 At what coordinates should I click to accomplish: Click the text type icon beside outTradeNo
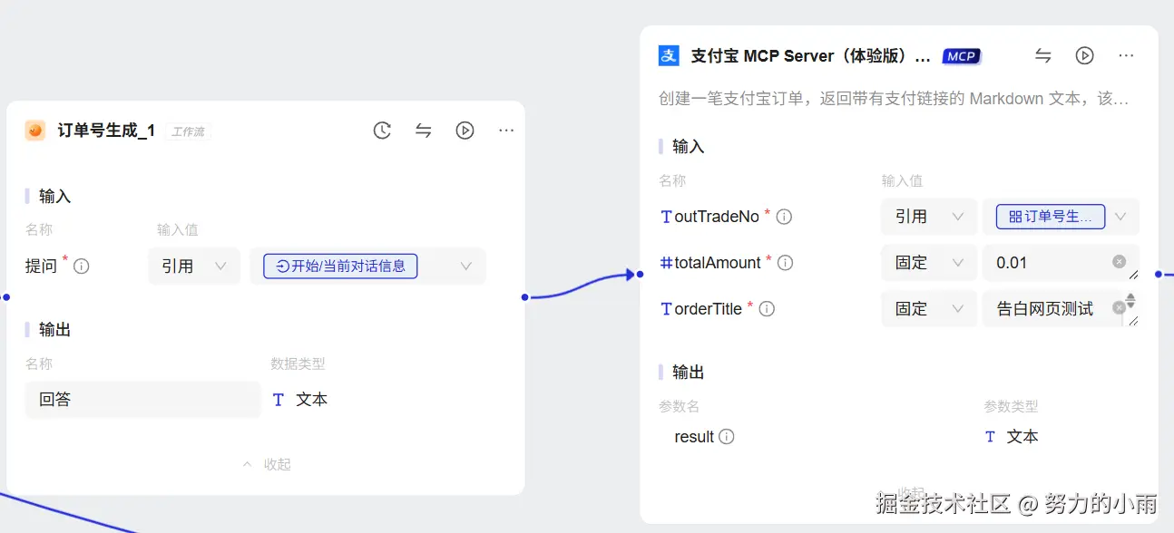point(667,217)
